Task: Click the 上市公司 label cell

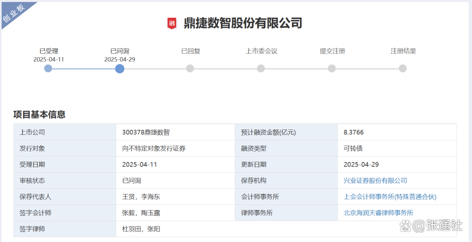Action: (x=65, y=132)
